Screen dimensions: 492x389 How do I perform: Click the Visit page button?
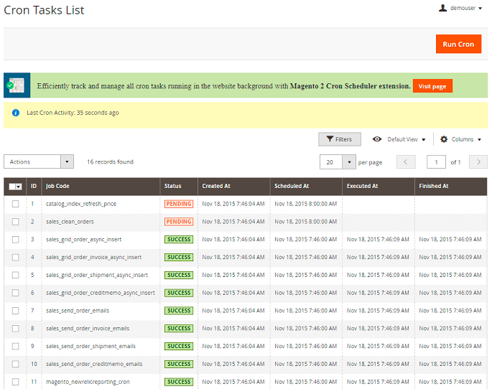click(x=432, y=86)
